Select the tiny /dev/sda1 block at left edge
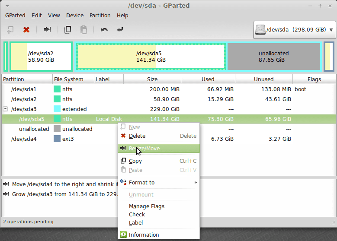The image size is (337, 241). [6, 57]
